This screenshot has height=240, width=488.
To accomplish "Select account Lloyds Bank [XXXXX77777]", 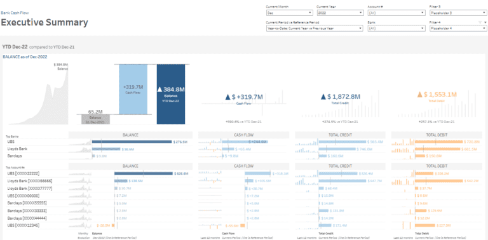I will (x=29, y=189).
